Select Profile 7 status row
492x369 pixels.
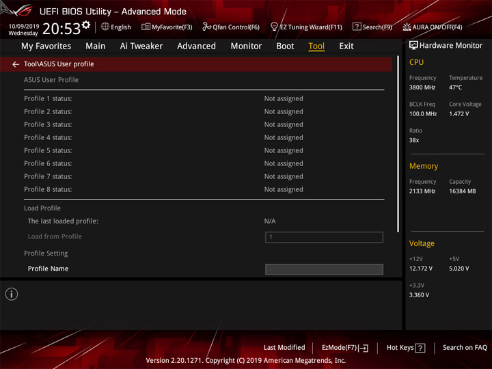point(204,177)
